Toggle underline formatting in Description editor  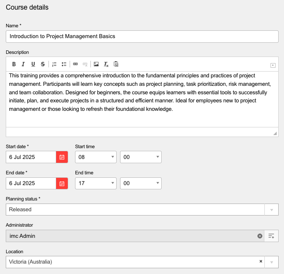coord(33,64)
